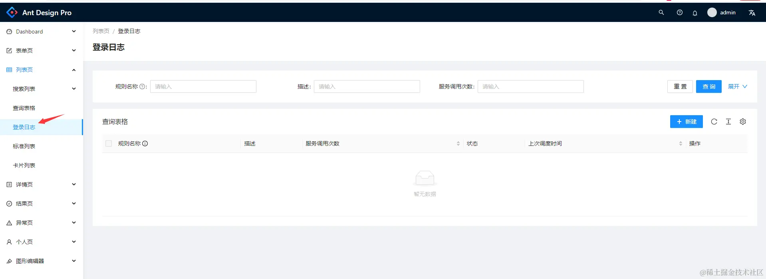Sort by 上次调度时间 column sorter

[681, 143]
